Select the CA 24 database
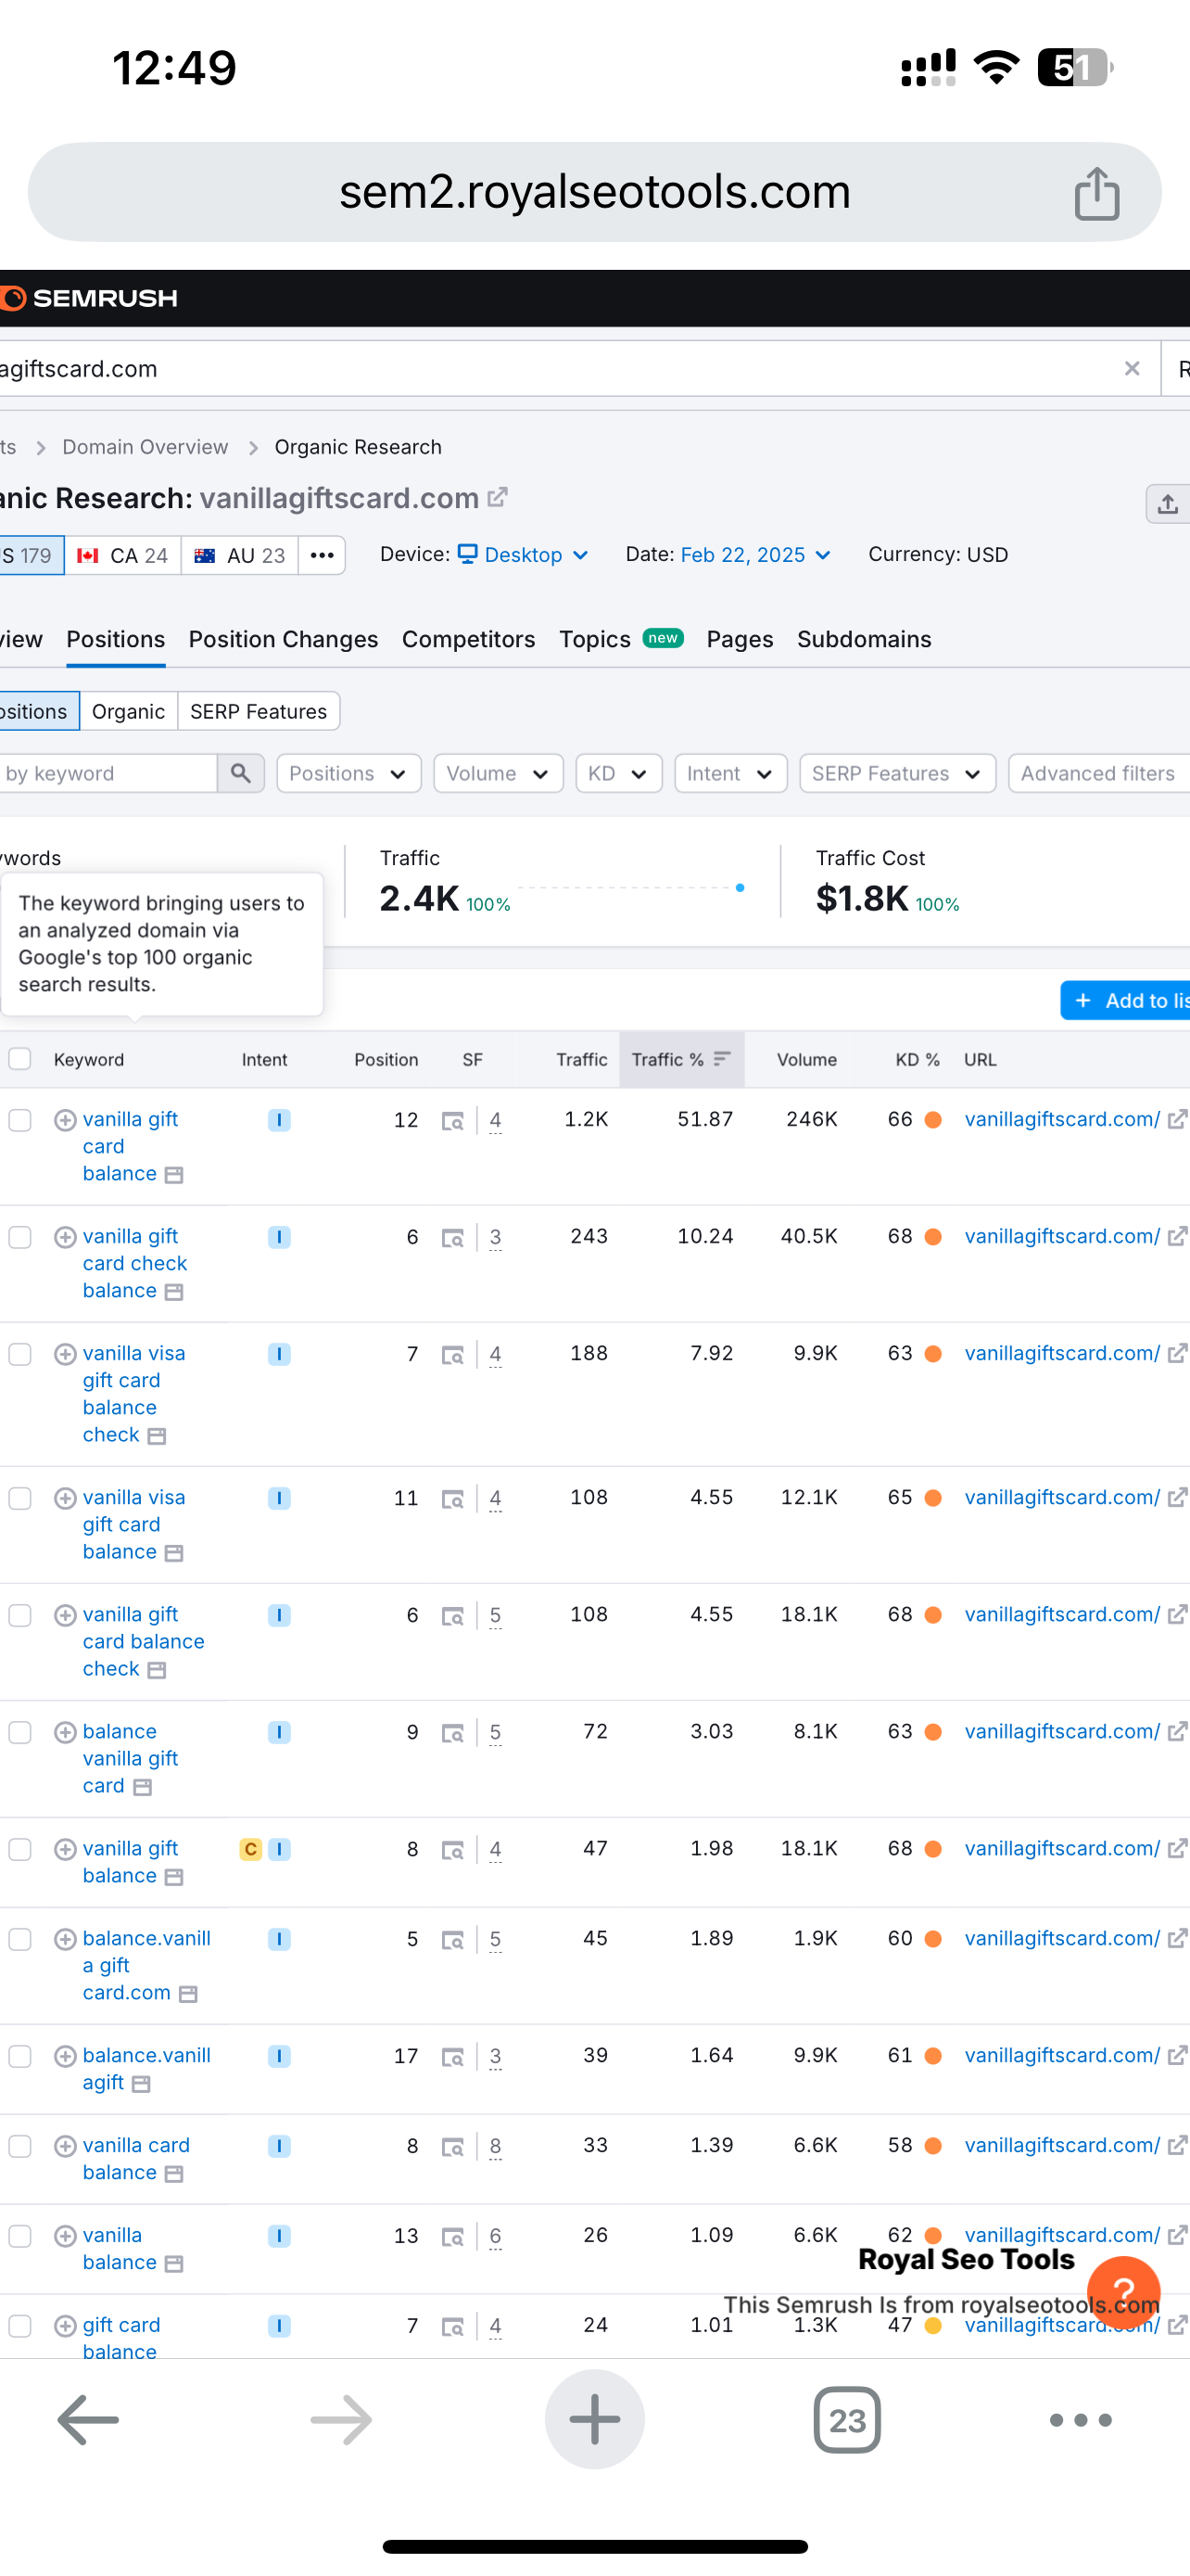 [123, 555]
